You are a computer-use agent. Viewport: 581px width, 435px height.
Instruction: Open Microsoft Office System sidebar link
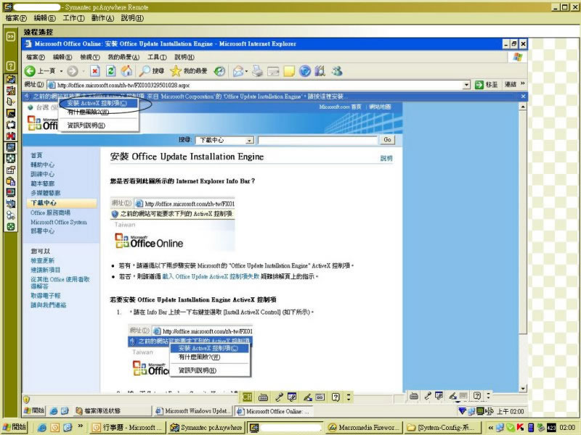pyautogui.click(x=59, y=222)
